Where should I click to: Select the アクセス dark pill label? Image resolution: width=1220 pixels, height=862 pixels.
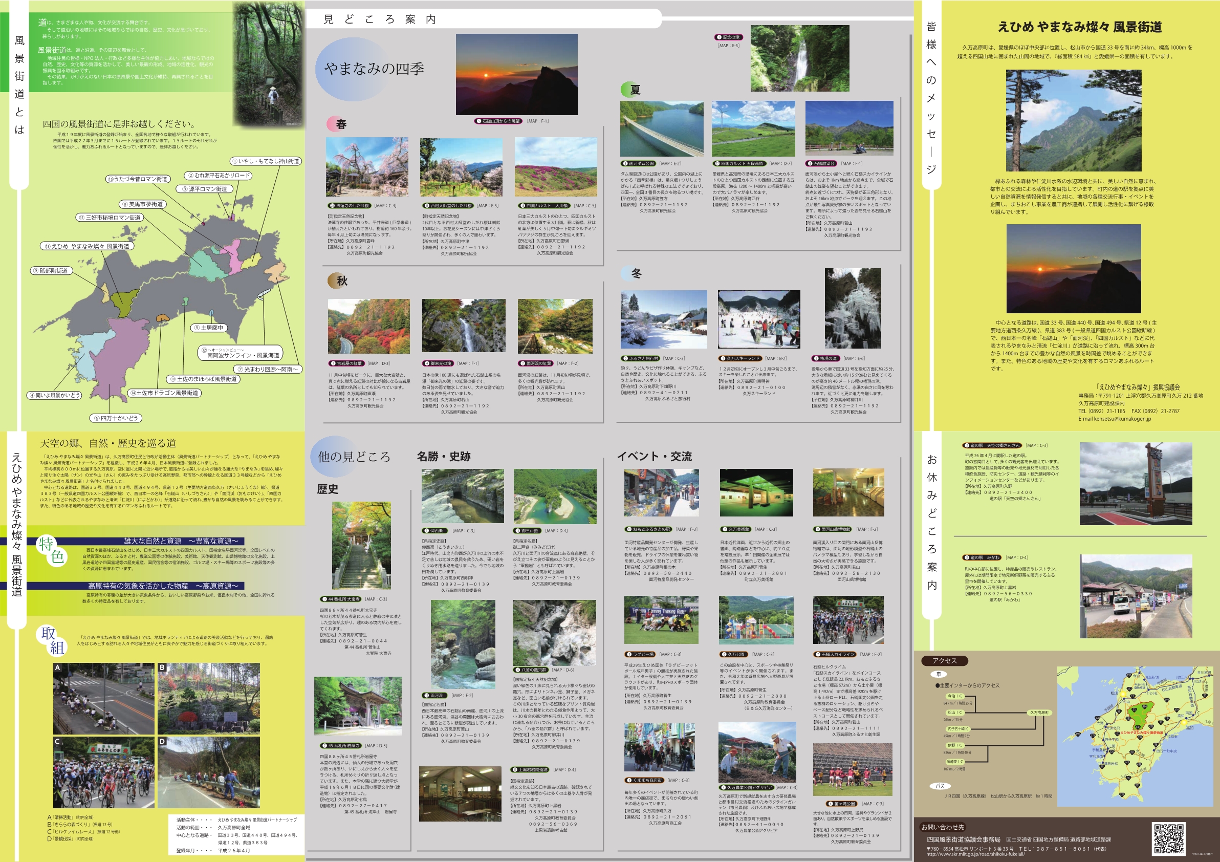point(944,661)
